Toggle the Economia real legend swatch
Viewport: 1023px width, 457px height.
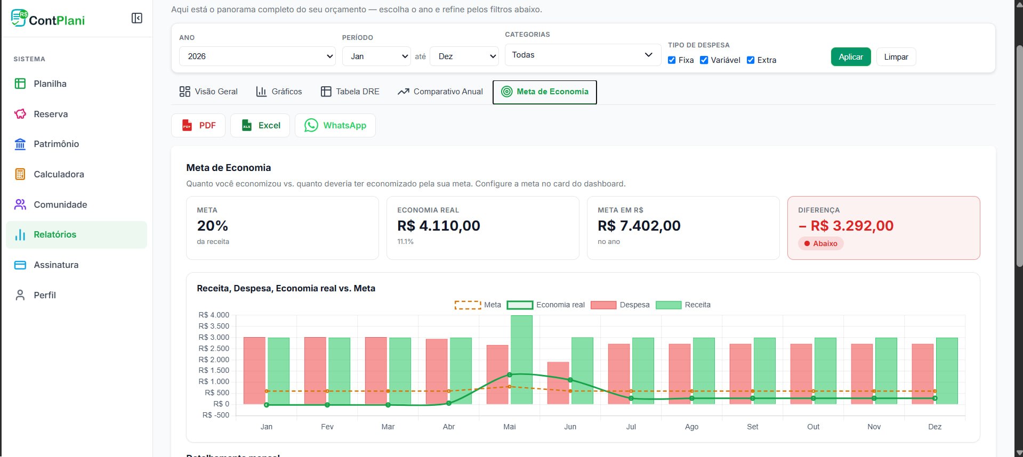coord(520,305)
